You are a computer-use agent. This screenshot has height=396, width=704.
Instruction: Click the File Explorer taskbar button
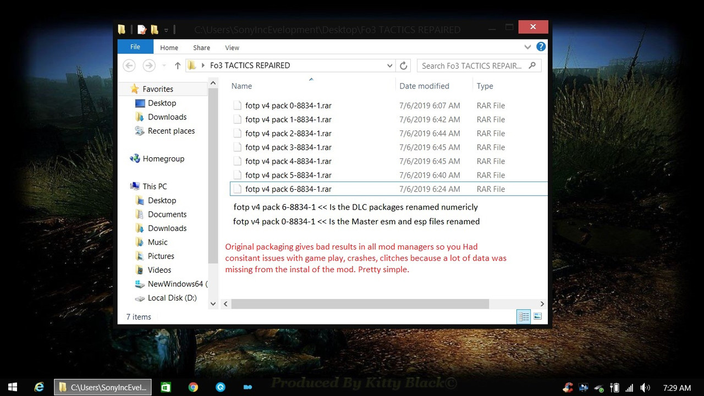coord(103,387)
